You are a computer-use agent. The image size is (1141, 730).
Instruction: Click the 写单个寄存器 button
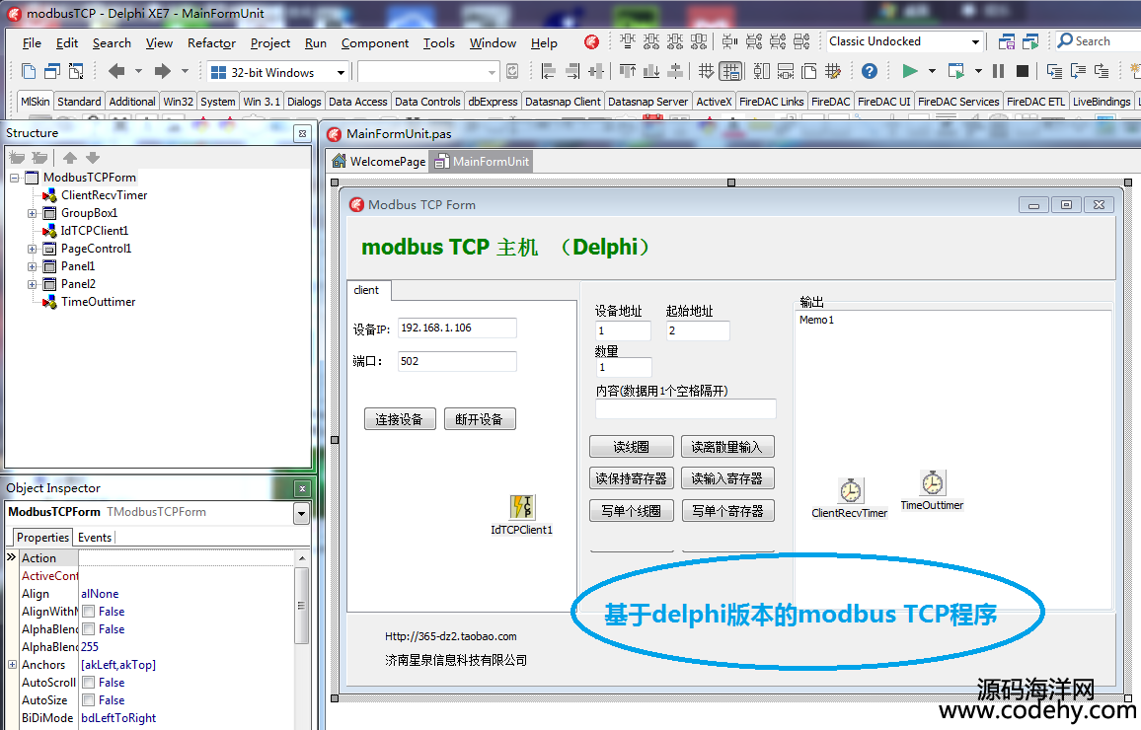click(727, 511)
